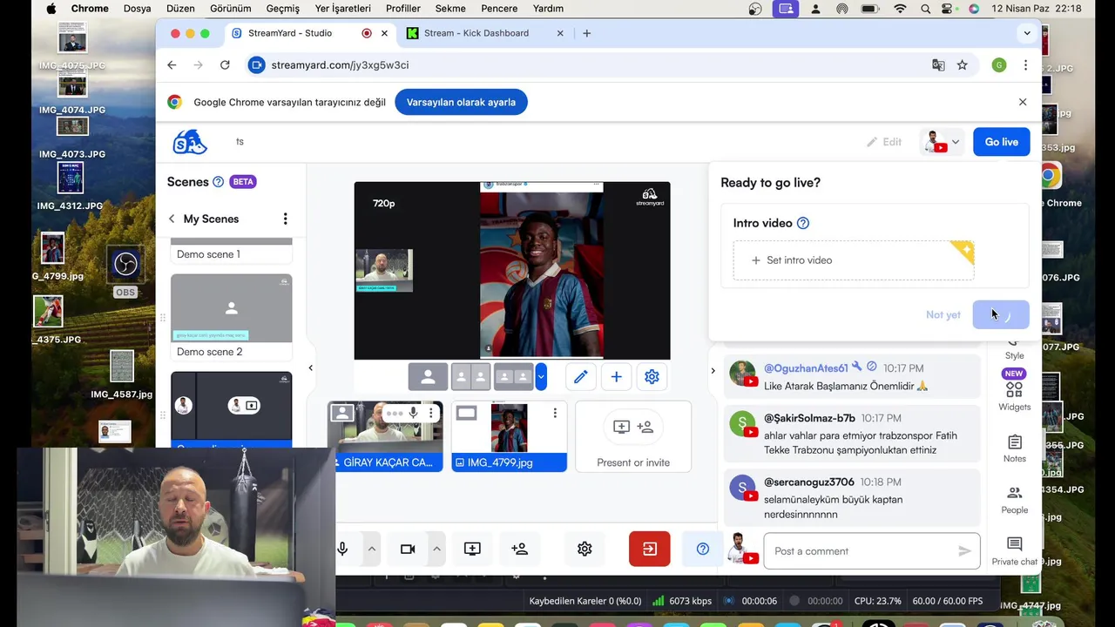Click the Present or invite card
This screenshot has height=627, width=1115.
tap(633, 436)
